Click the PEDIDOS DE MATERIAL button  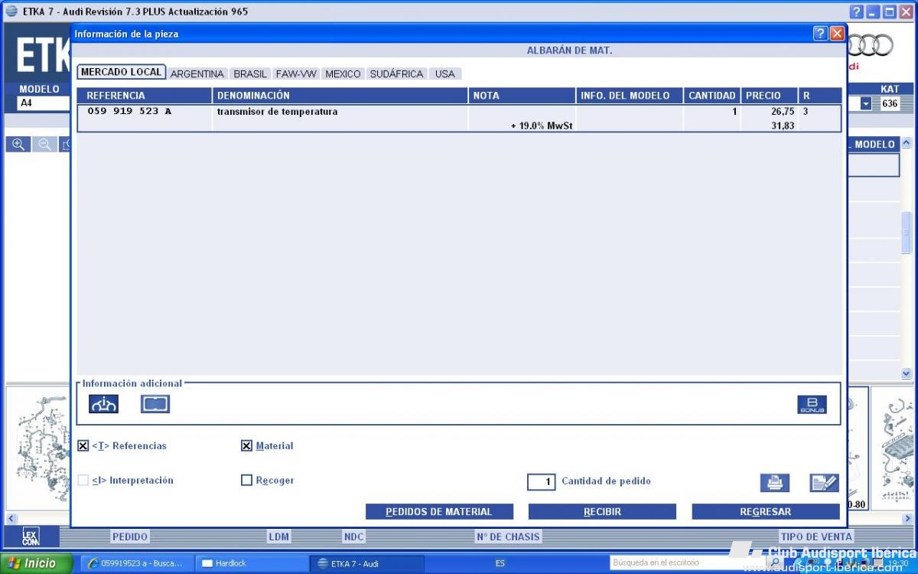click(x=439, y=511)
